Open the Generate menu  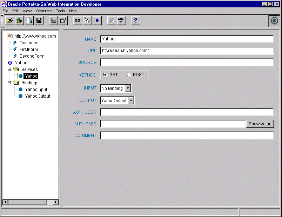44,11
